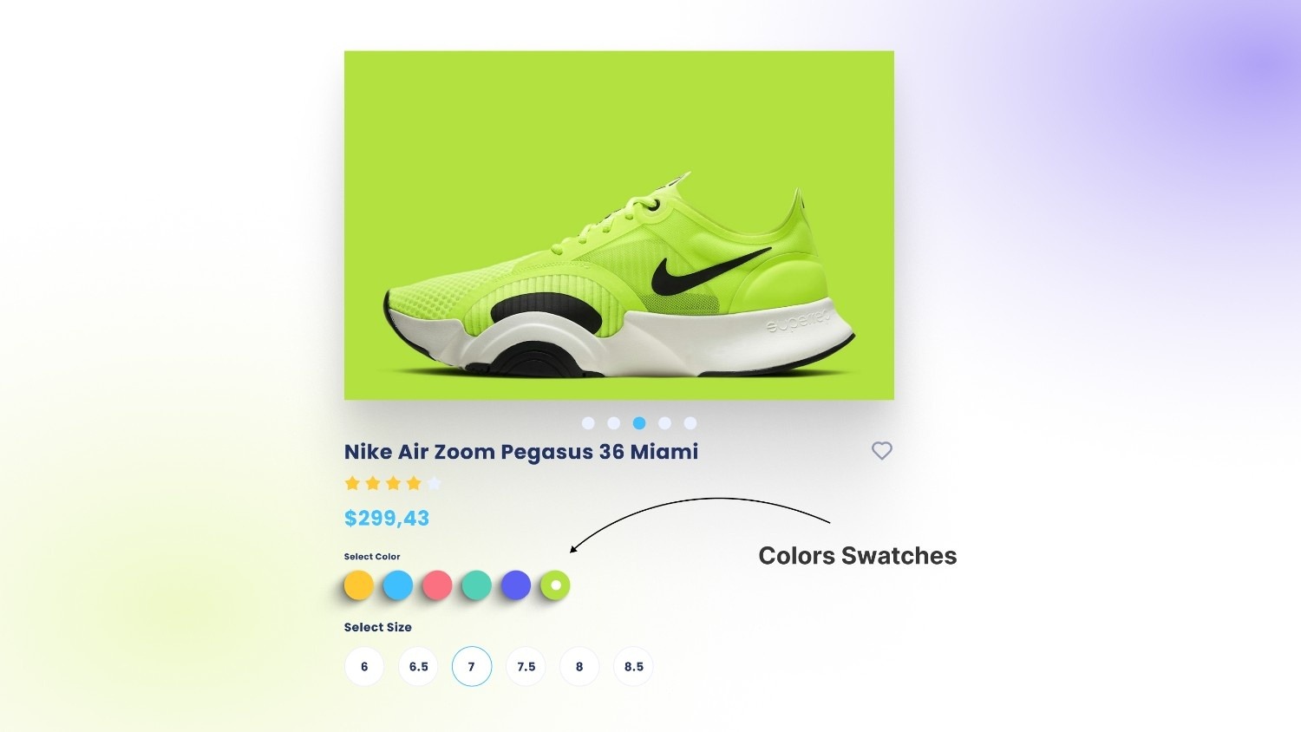Viewport: 1301px width, 732px height.
Task: Open Nike Air Zoom Pegasus 36 Miami title
Action: pos(521,452)
